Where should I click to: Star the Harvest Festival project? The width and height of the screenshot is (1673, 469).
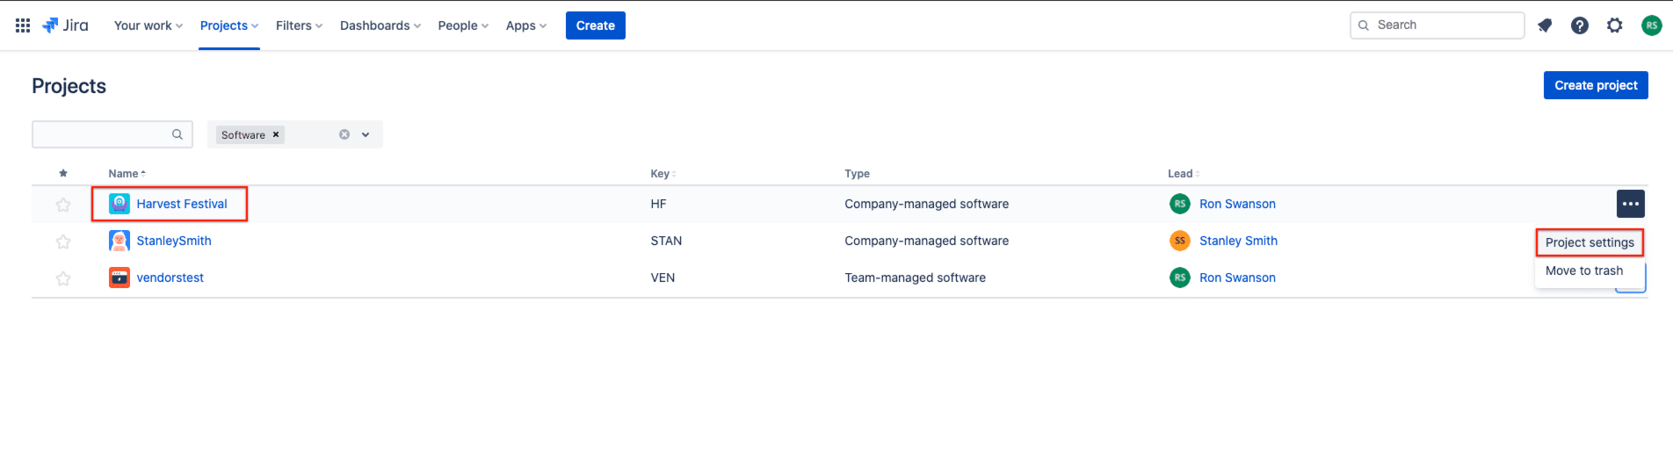pos(63,205)
